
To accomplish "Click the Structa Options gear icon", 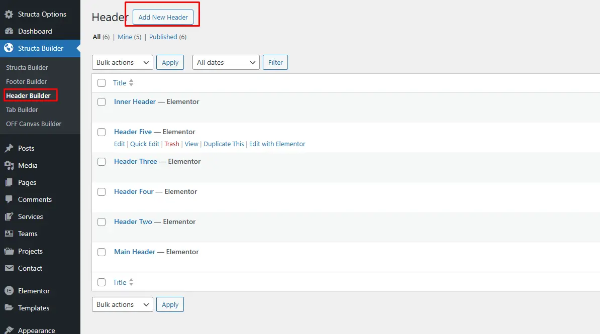I will 9,14.
